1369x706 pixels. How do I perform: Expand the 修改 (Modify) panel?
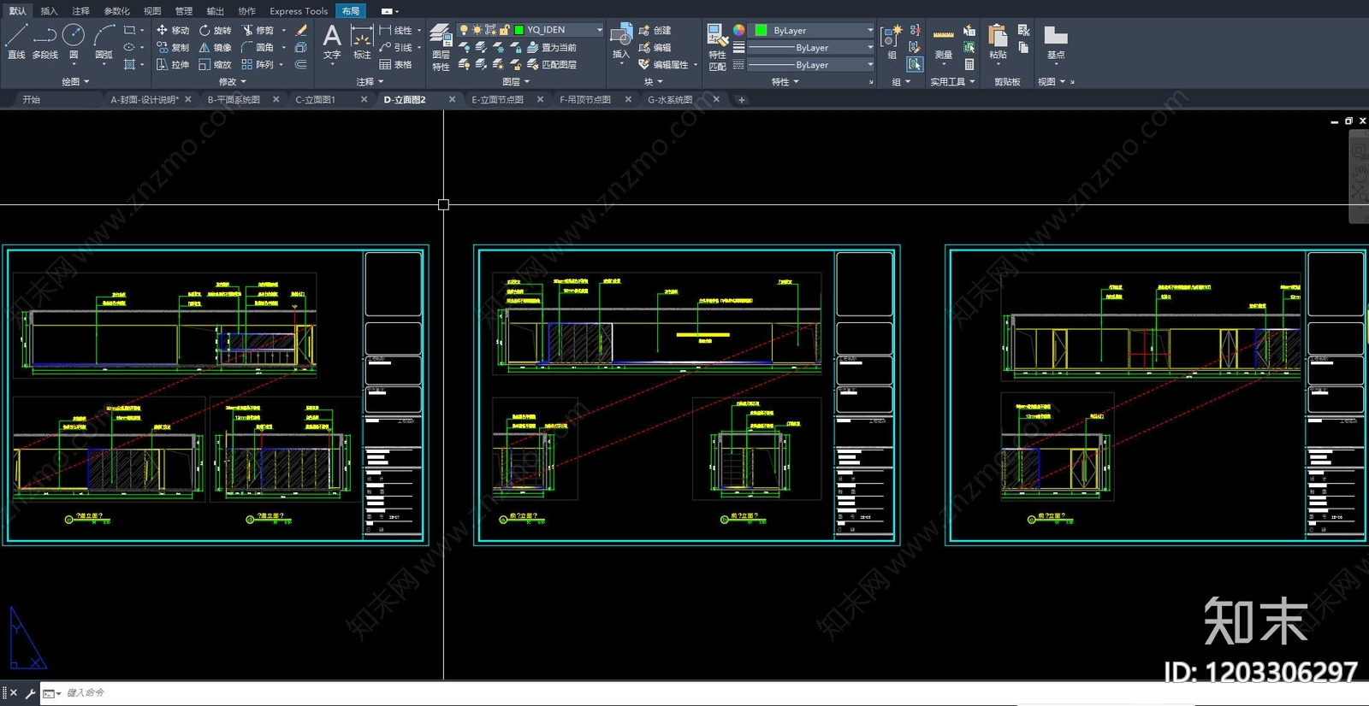tap(232, 82)
